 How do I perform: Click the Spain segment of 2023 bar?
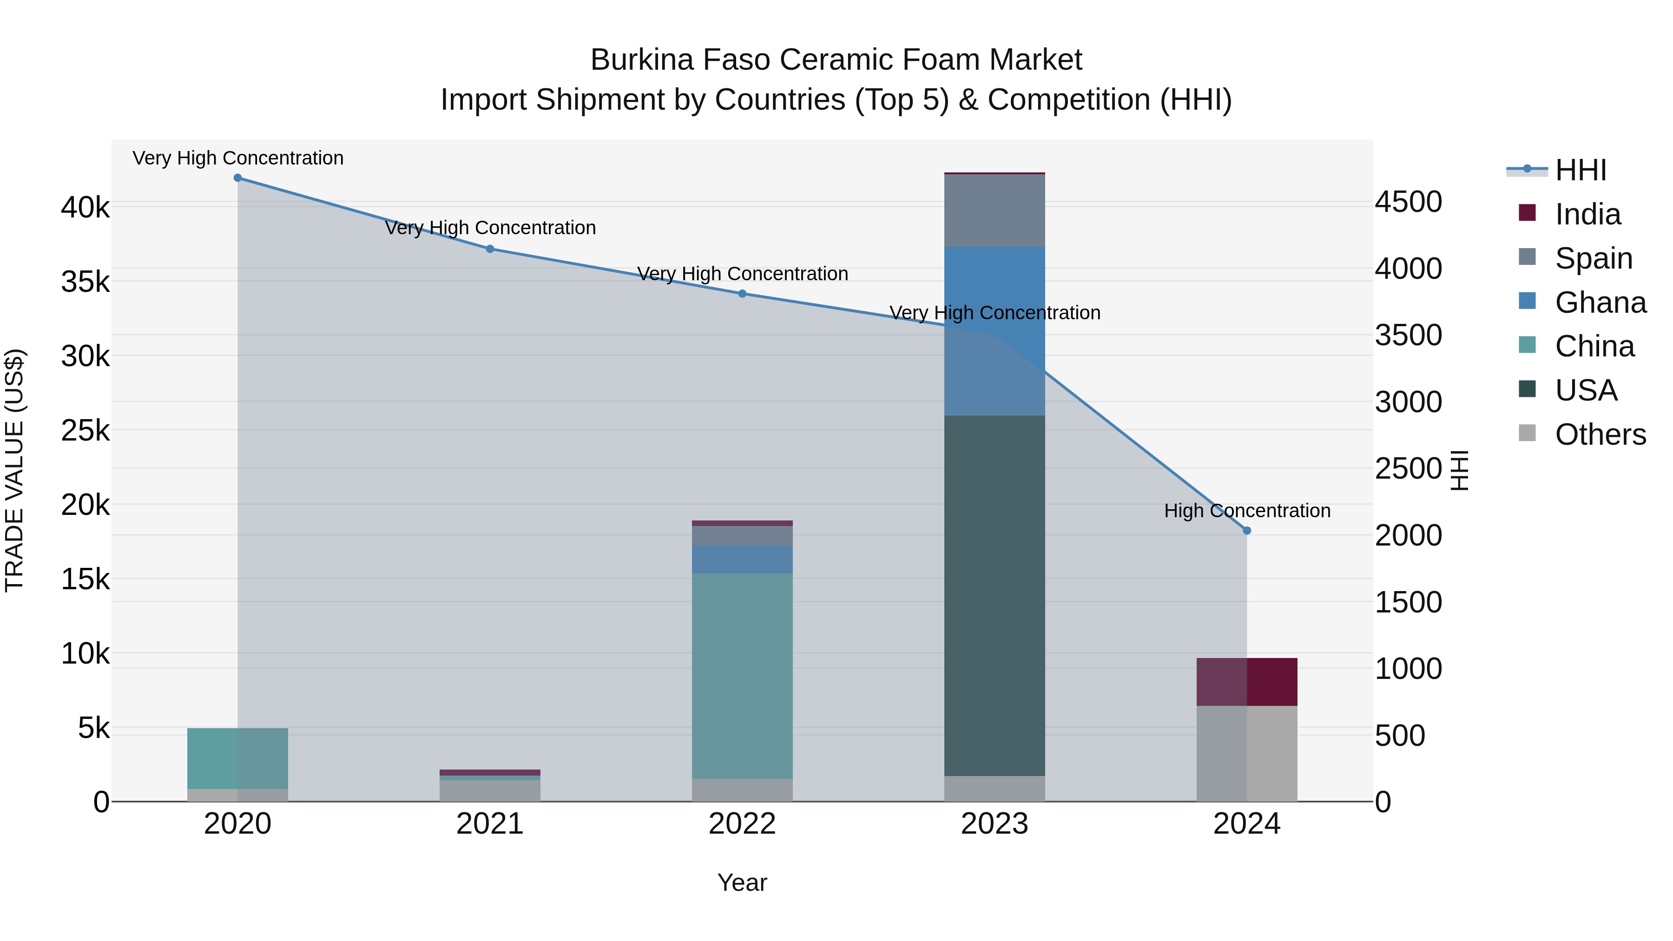coord(995,211)
